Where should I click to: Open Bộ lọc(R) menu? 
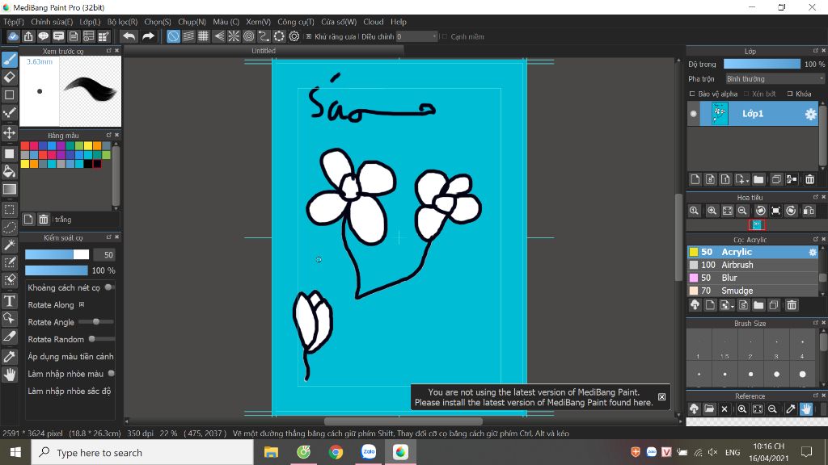[x=123, y=22]
